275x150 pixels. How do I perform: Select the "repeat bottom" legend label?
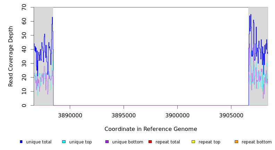tap(257, 142)
